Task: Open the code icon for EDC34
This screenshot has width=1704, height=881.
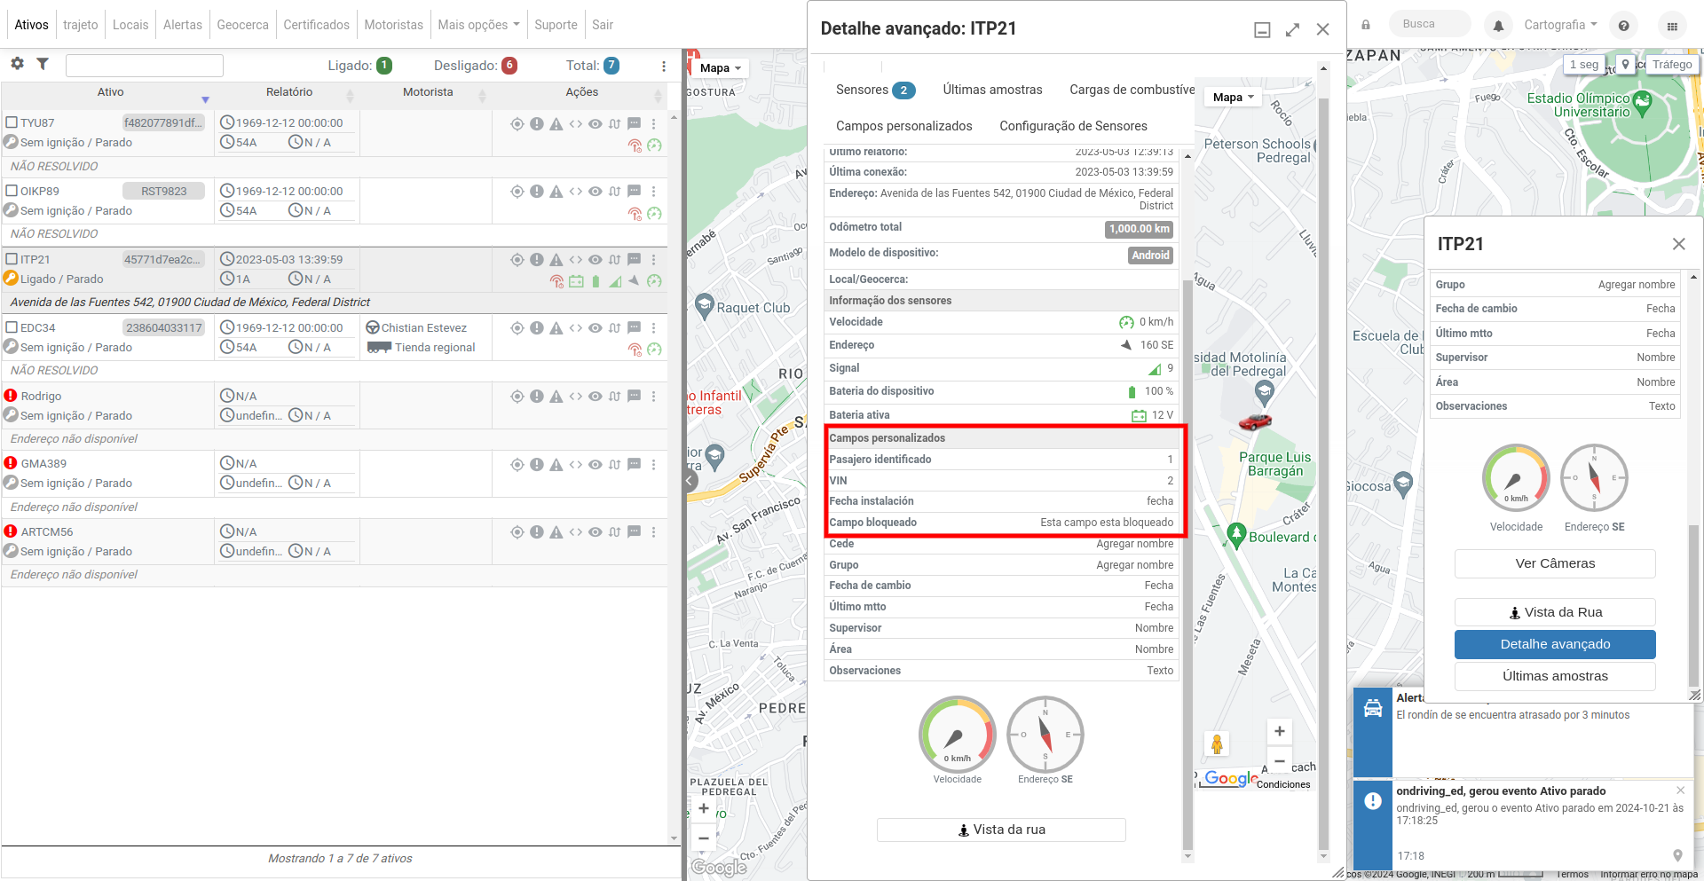Action: (576, 327)
